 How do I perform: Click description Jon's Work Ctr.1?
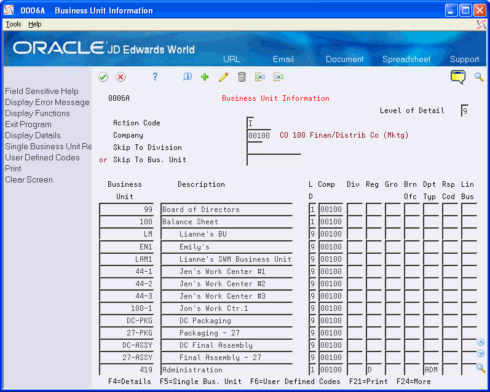[227, 308]
